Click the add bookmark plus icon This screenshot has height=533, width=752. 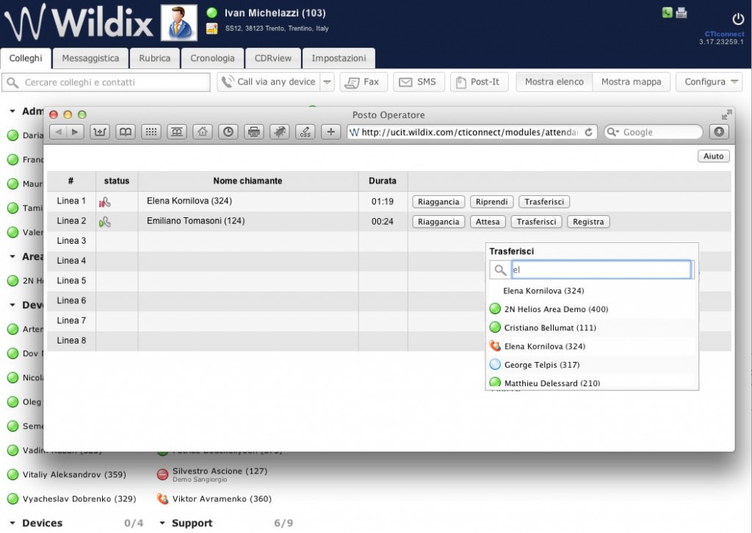pyautogui.click(x=331, y=132)
